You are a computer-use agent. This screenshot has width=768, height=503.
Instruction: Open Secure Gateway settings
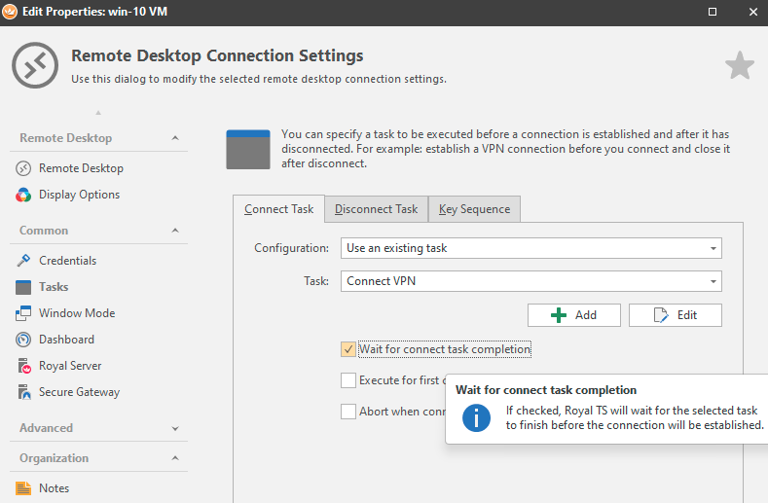(x=79, y=392)
